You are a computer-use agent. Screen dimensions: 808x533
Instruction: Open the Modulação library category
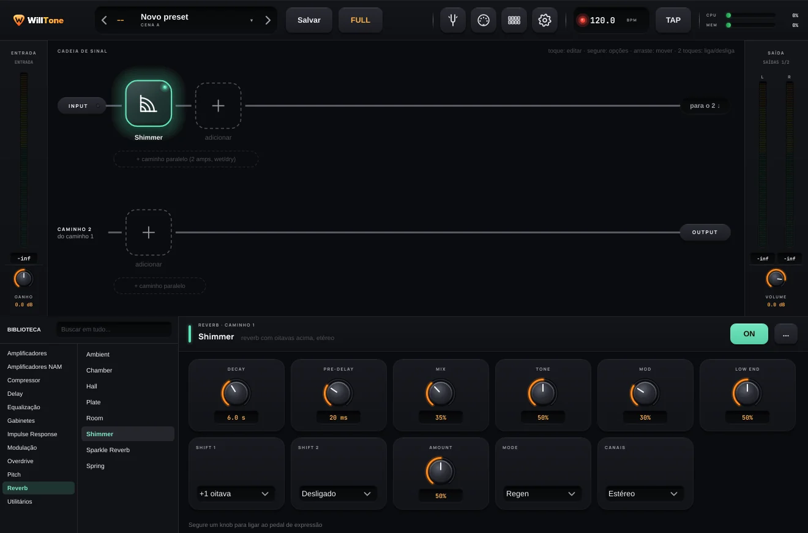39,448
